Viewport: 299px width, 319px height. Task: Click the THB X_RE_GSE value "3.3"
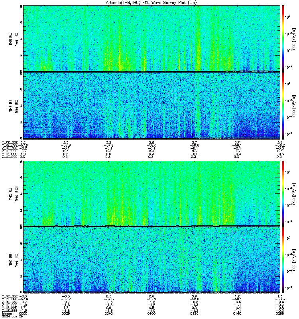click(x=66, y=142)
